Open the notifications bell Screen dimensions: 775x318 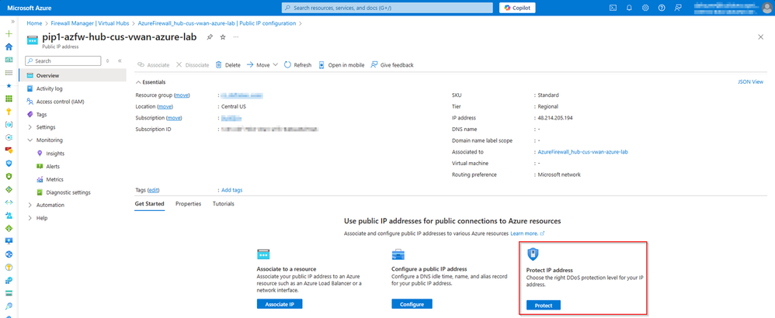[629, 8]
